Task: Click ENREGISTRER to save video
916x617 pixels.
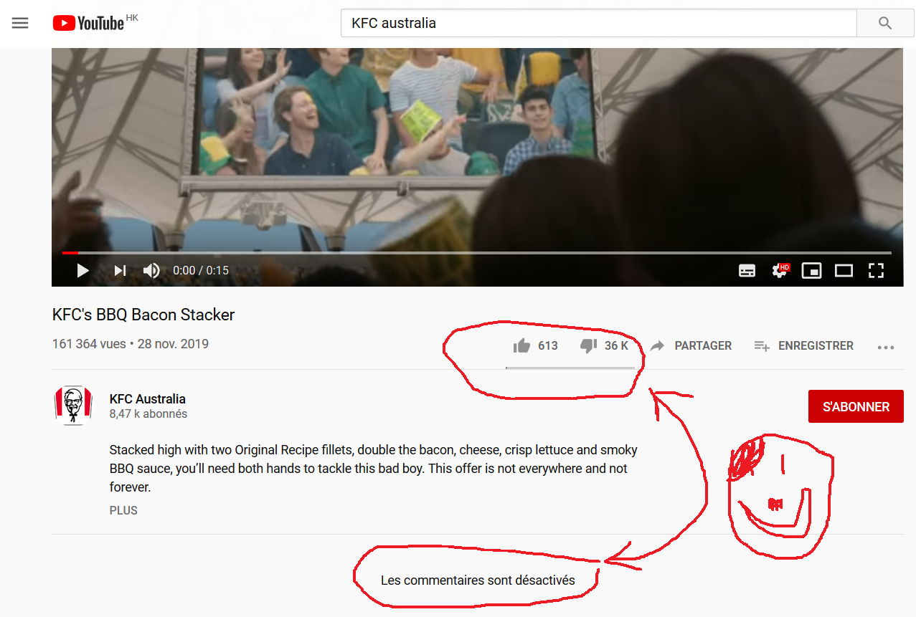Action: pyautogui.click(x=804, y=346)
